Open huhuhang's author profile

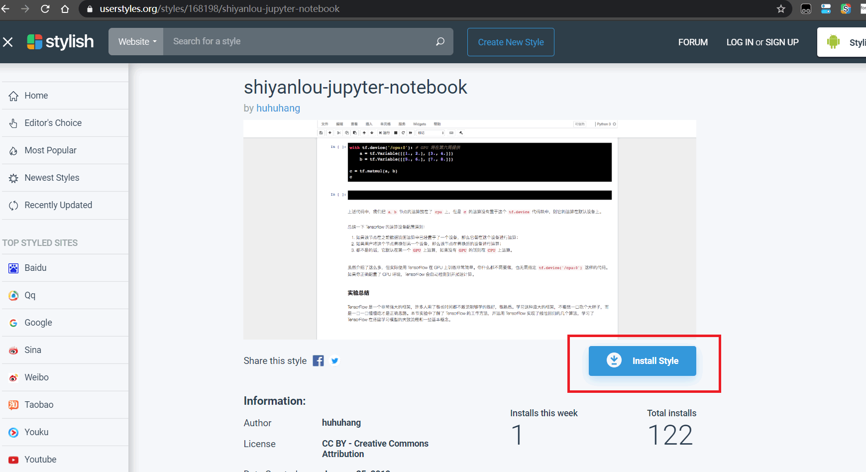[278, 108]
